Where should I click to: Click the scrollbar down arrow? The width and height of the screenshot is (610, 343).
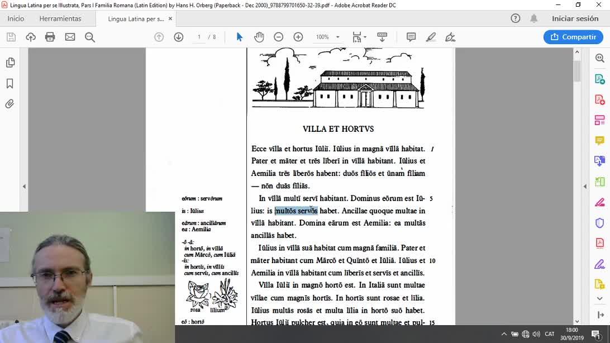pos(578,321)
